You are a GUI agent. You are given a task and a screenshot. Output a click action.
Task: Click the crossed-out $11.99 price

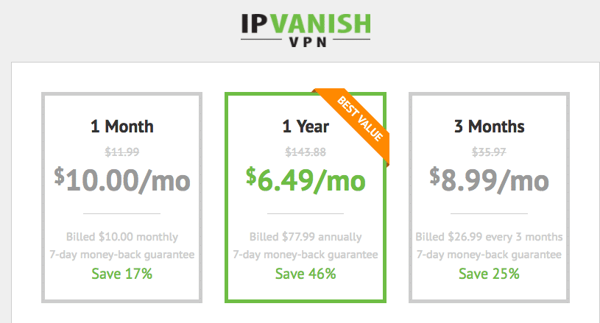122,152
